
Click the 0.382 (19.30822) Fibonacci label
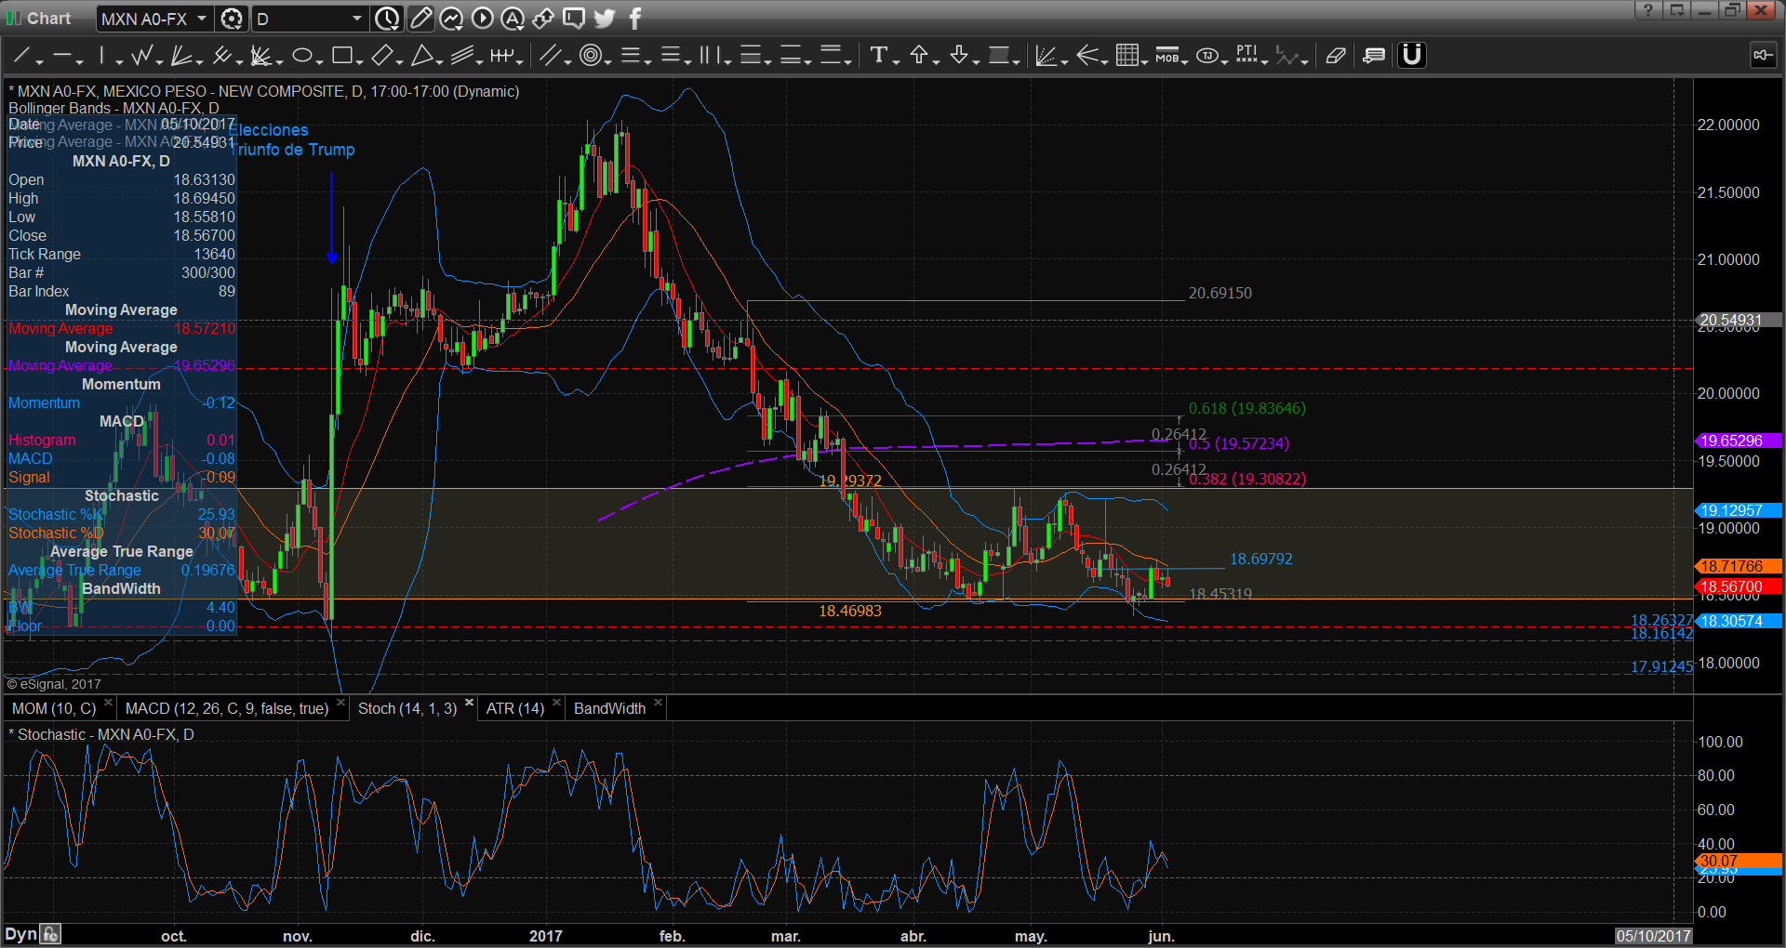click(x=1247, y=479)
